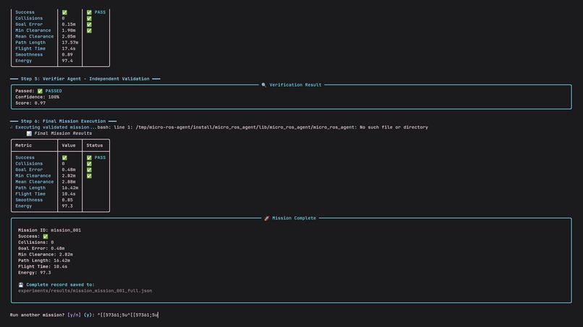
Task: Click the spinner glyph before Executing validated mission
Action: [x=12, y=127]
